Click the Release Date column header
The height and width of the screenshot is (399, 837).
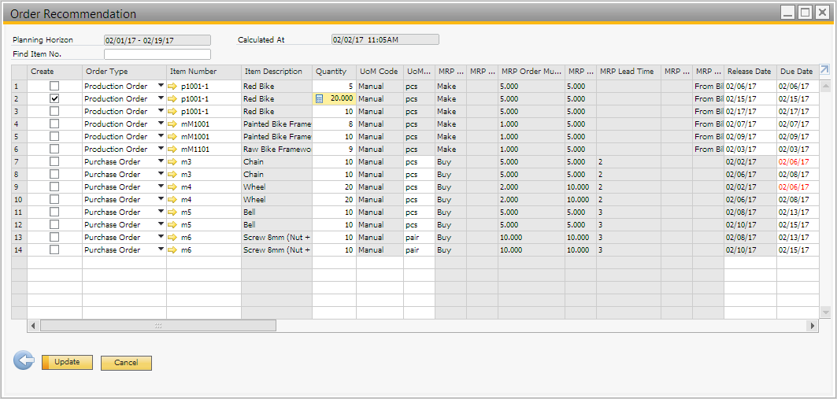[749, 72]
